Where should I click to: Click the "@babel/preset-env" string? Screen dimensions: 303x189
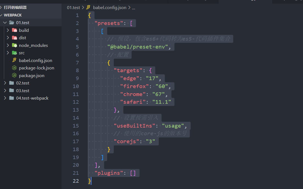pos(137,47)
